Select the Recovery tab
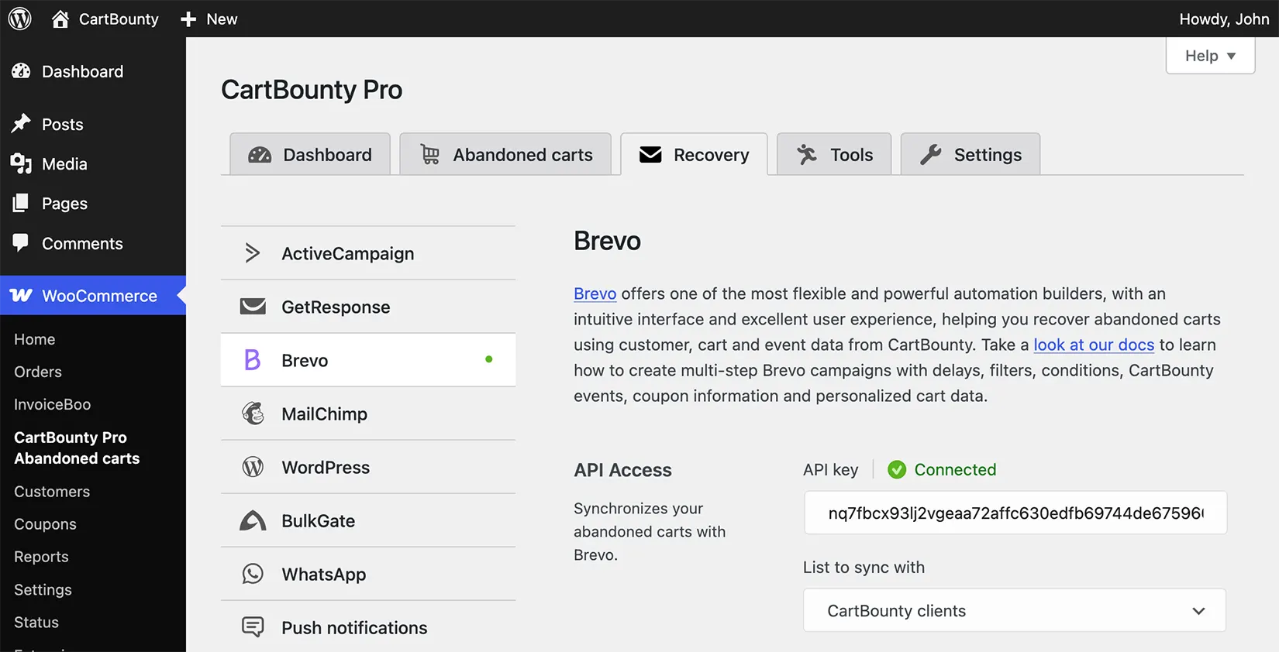 (694, 154)
